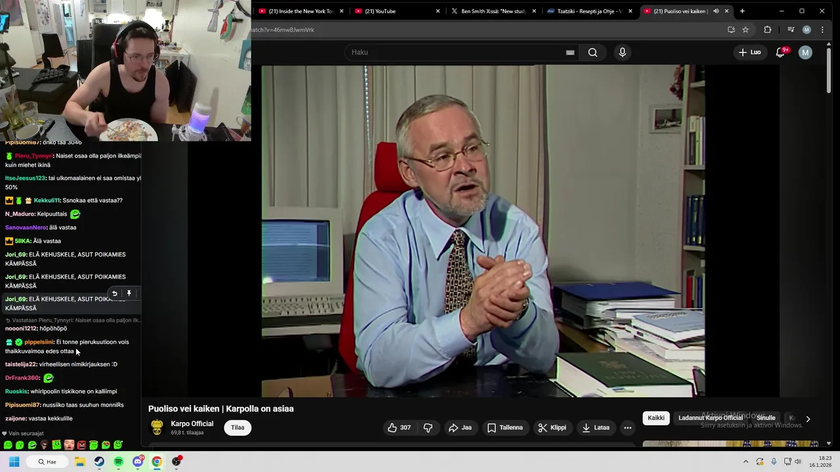Select Ladannut Karpo Official chip
Screen dimensions: 840x472
(710, 418)
